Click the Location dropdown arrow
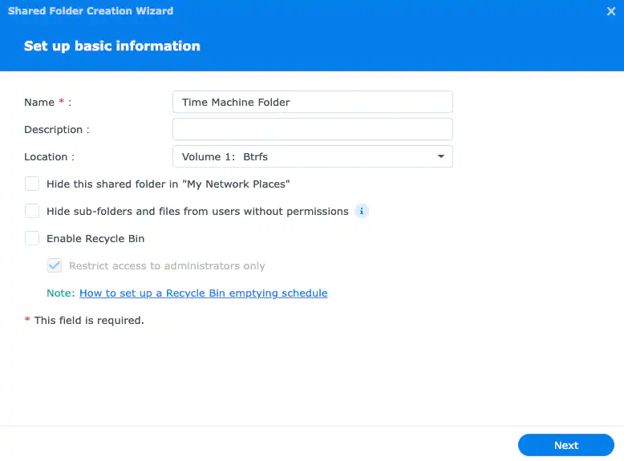The width and height of the screenshot is (624, 461). (440, 156)
